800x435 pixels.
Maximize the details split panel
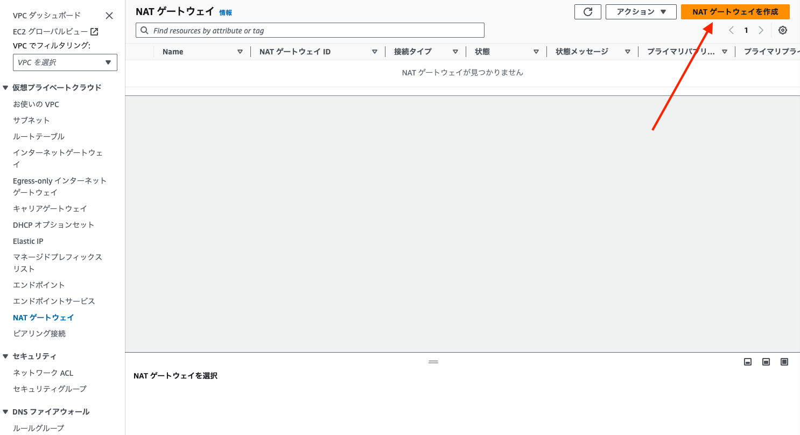pyautogui.click(x=784, y=362)
